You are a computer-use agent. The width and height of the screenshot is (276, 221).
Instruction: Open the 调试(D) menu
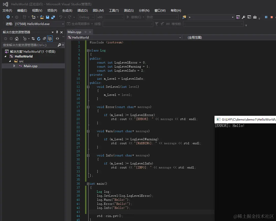(82, 11)
